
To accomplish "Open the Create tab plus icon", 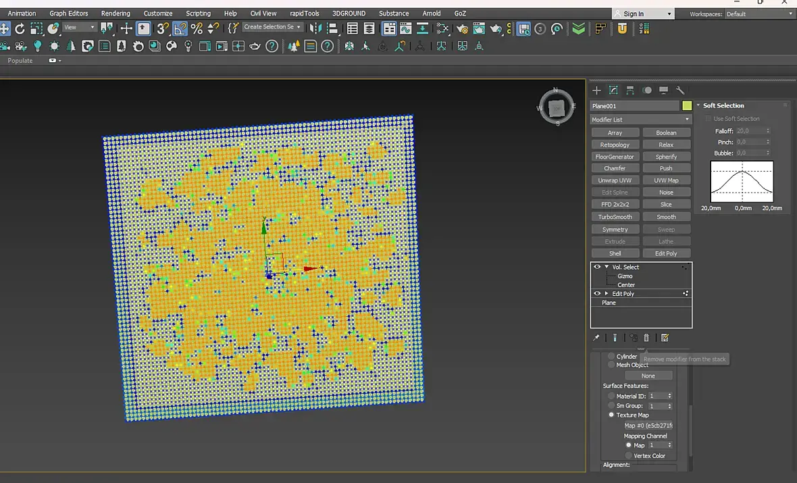I will tap(596, 91).
